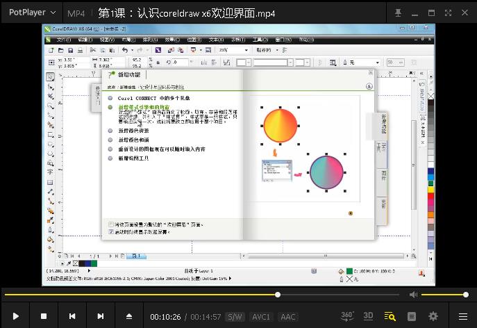
Task: Click the AAC audio codec button
Action: pyautogui.click(x=287, y=317)
